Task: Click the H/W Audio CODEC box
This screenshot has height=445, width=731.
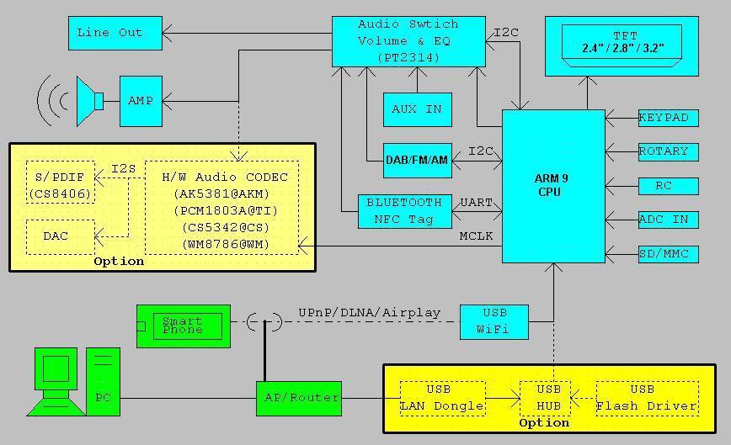Action: pyautogui.click(x=221, y=207)
